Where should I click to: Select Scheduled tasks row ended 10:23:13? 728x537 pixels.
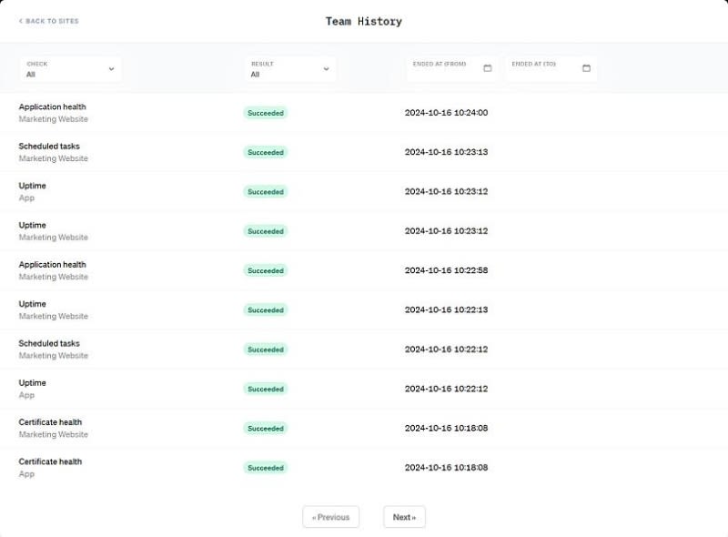tap(364, 152)
